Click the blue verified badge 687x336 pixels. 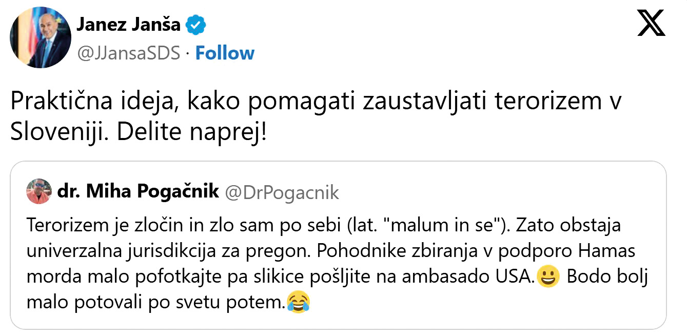tap(195, 25)
